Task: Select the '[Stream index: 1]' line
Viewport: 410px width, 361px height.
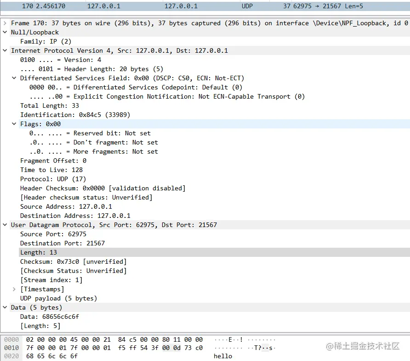Action: click(51, 280)
